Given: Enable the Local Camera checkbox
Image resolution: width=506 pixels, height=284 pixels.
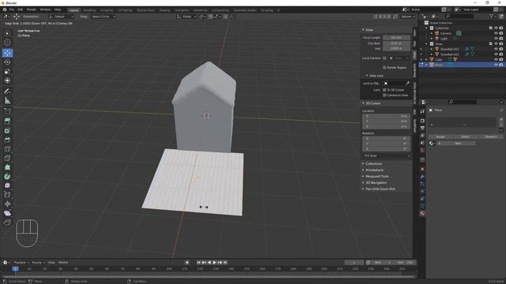Looking at the screenshot, I should (x=384, y=58).
